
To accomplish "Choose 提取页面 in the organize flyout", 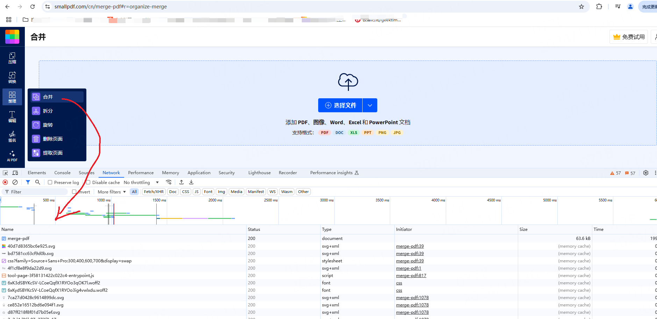I will (x=57, y=153).
